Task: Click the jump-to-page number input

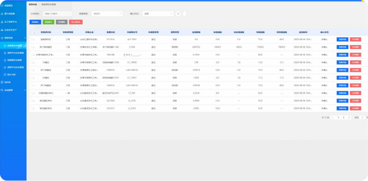Action: click(363, 117)
